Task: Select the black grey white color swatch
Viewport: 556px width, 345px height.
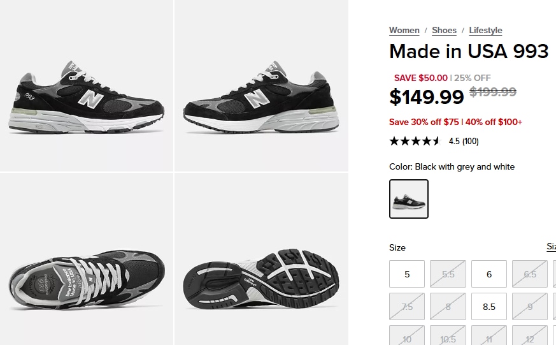Action: pyautogui.click(x=408, y=199)
